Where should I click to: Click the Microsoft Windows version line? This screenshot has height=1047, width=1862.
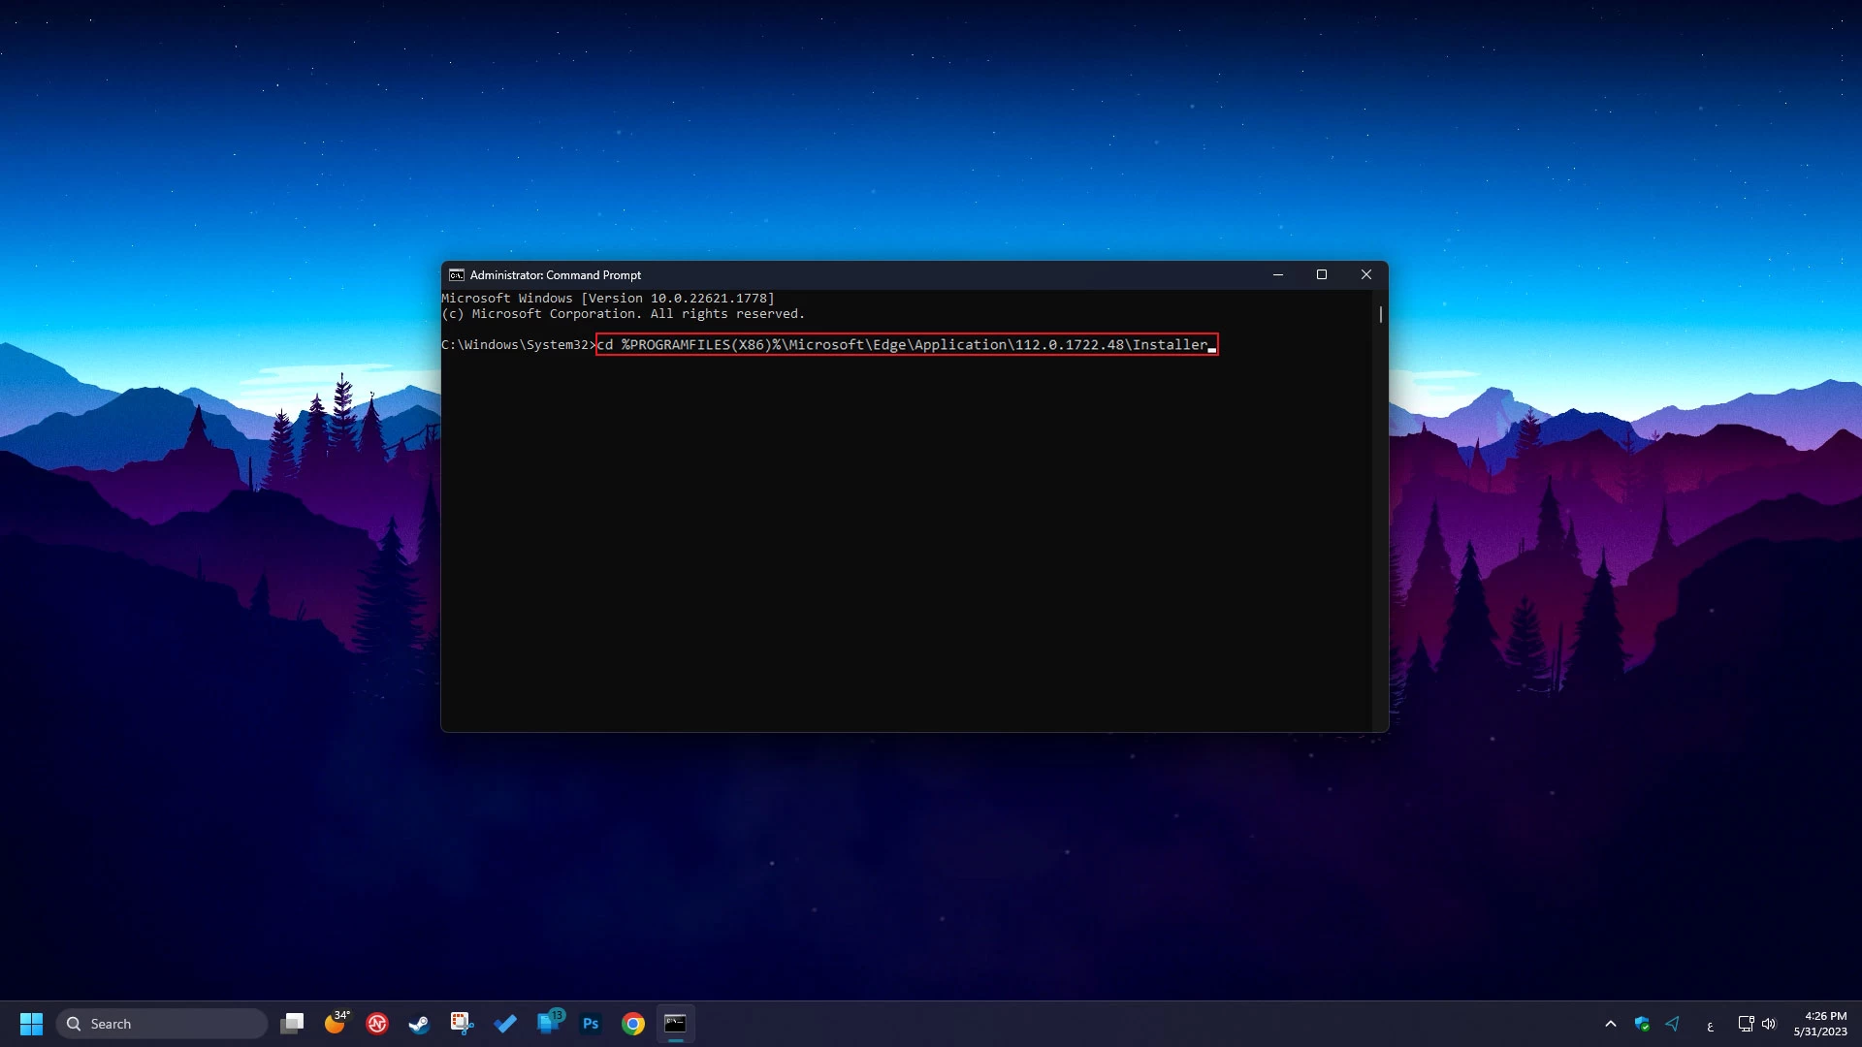pos(608,299)
